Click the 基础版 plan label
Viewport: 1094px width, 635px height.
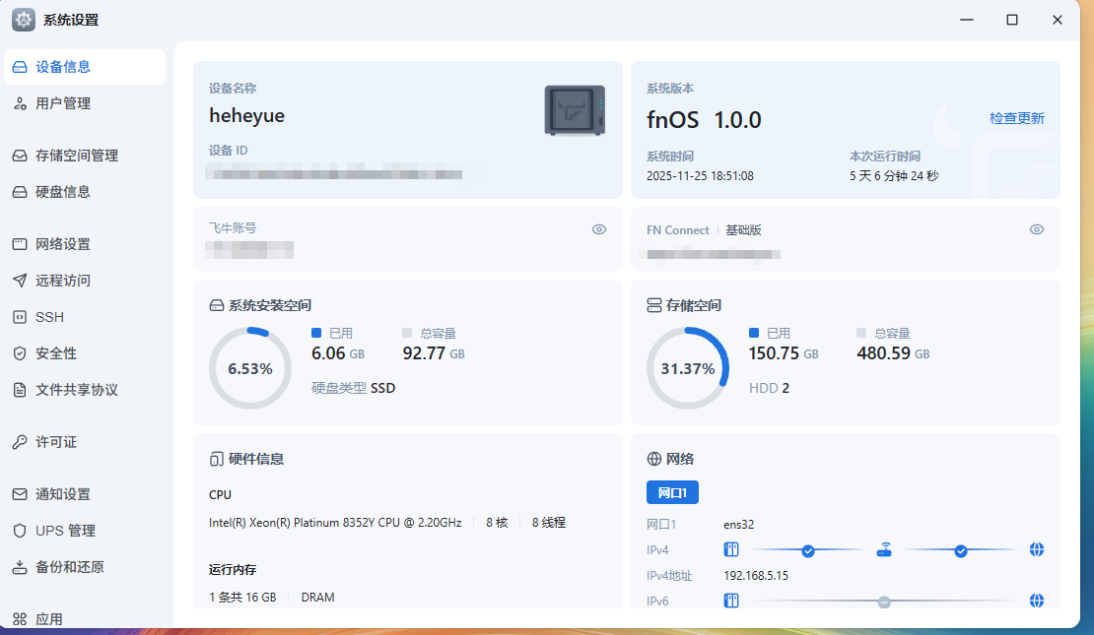click(x=743, y=230)
